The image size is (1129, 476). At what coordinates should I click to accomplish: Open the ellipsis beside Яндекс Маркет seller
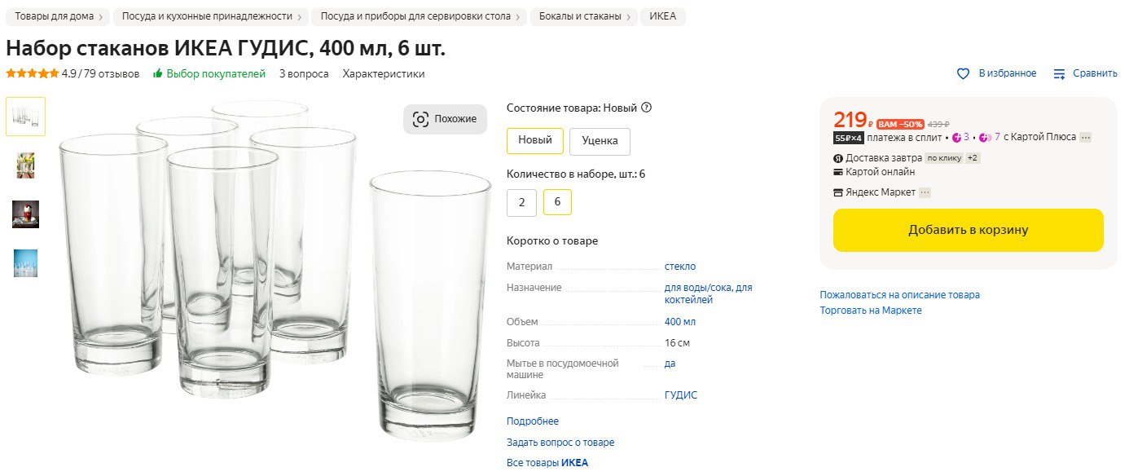click(x=925, y=192)
